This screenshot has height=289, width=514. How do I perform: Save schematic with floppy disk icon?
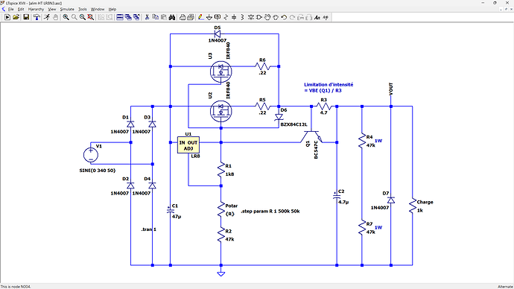(26, 17)
